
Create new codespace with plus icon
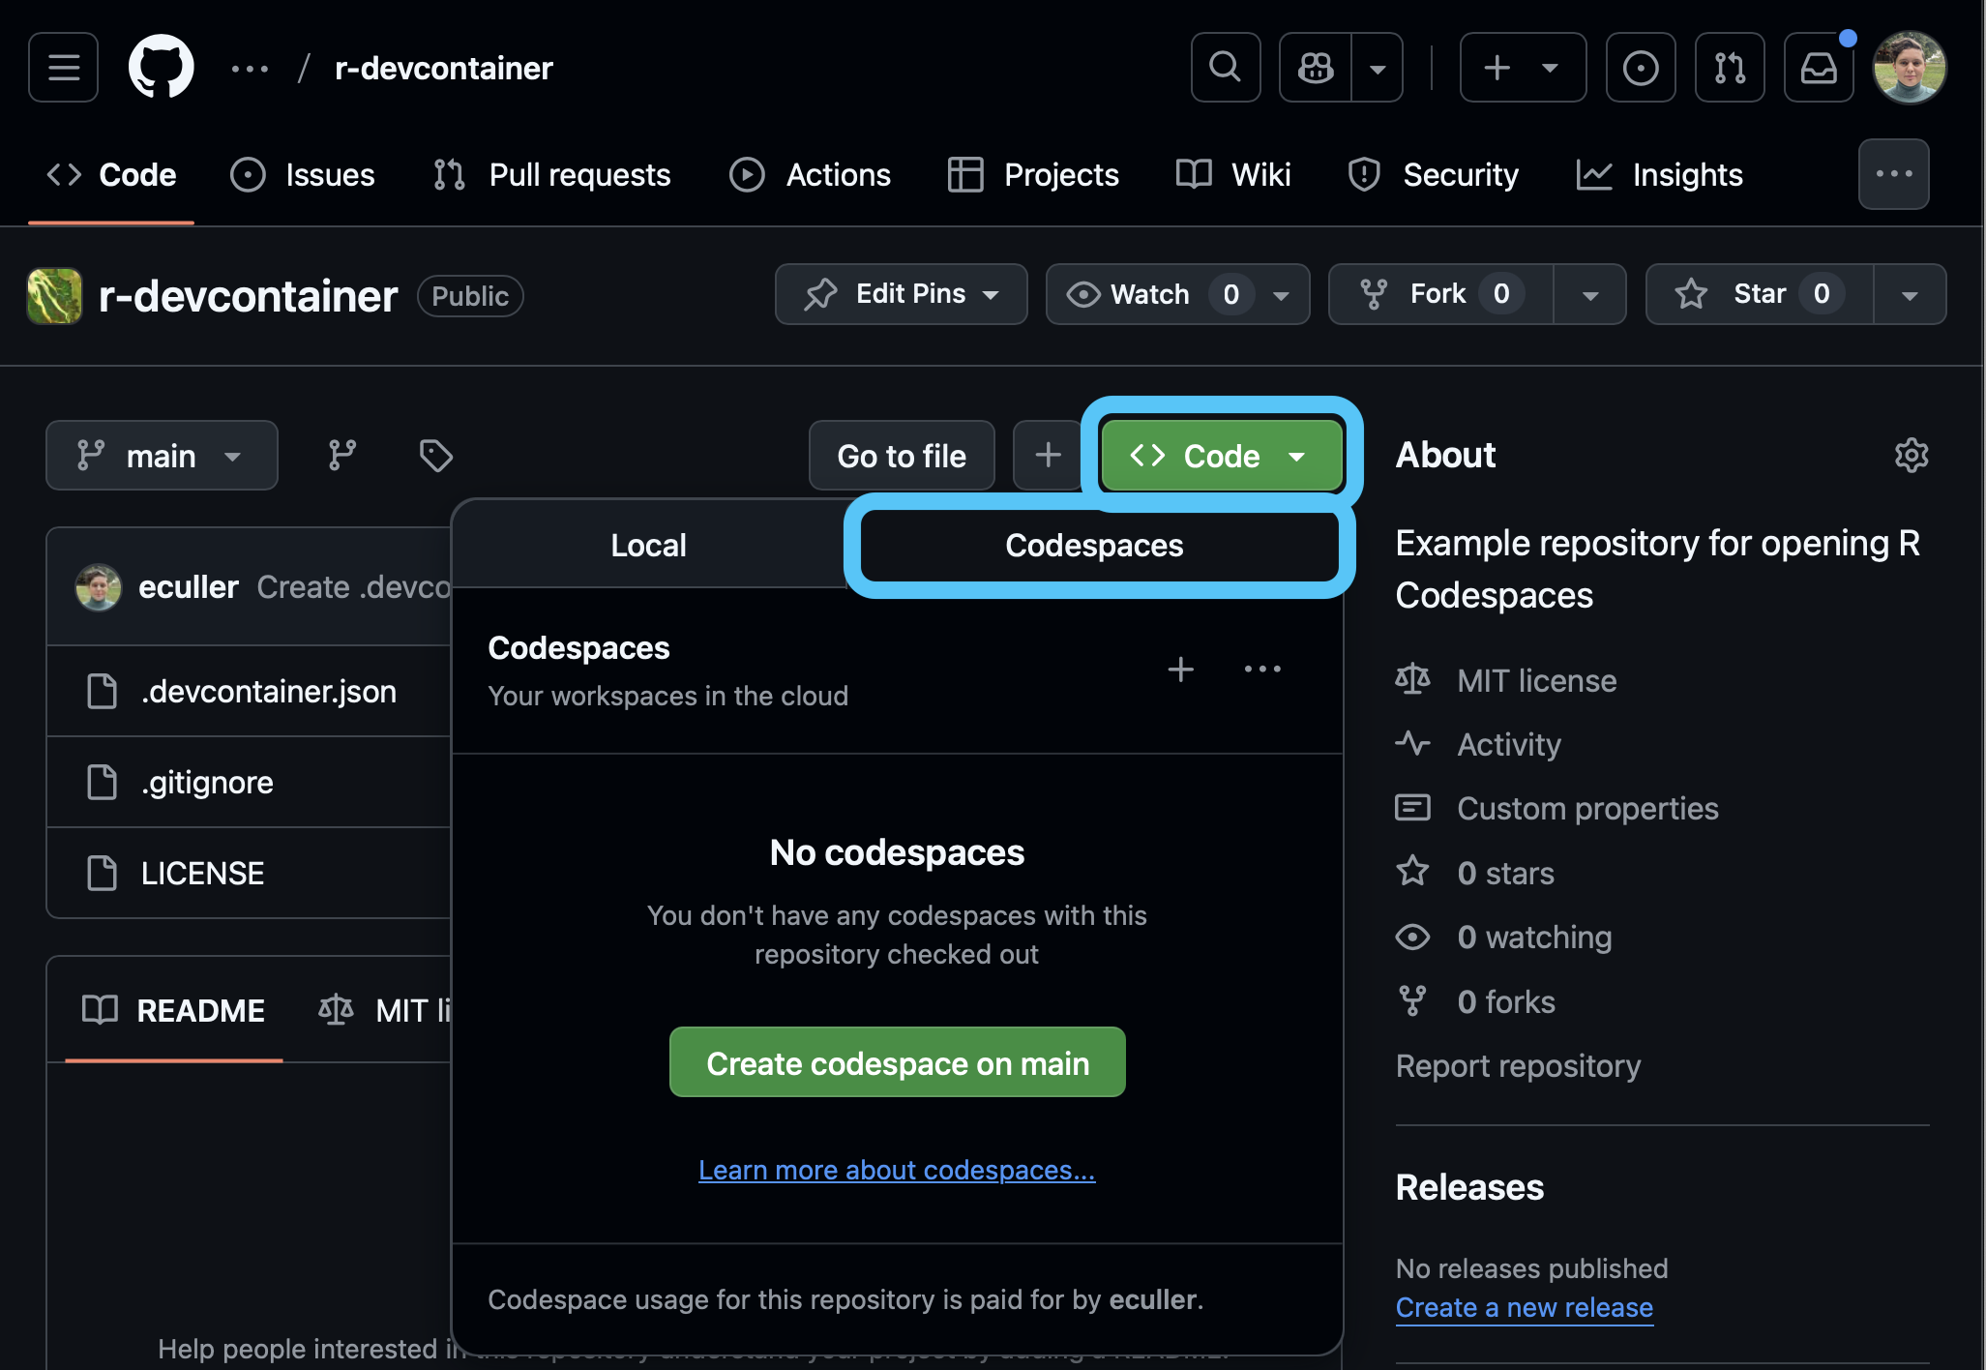pyautogui.click(x=1180, y=670)
